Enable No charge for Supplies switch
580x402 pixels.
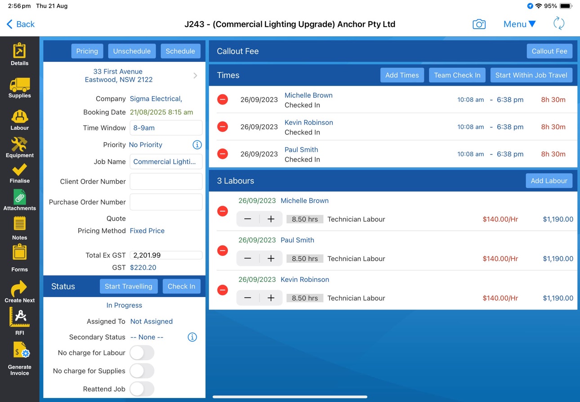[142, 371]
